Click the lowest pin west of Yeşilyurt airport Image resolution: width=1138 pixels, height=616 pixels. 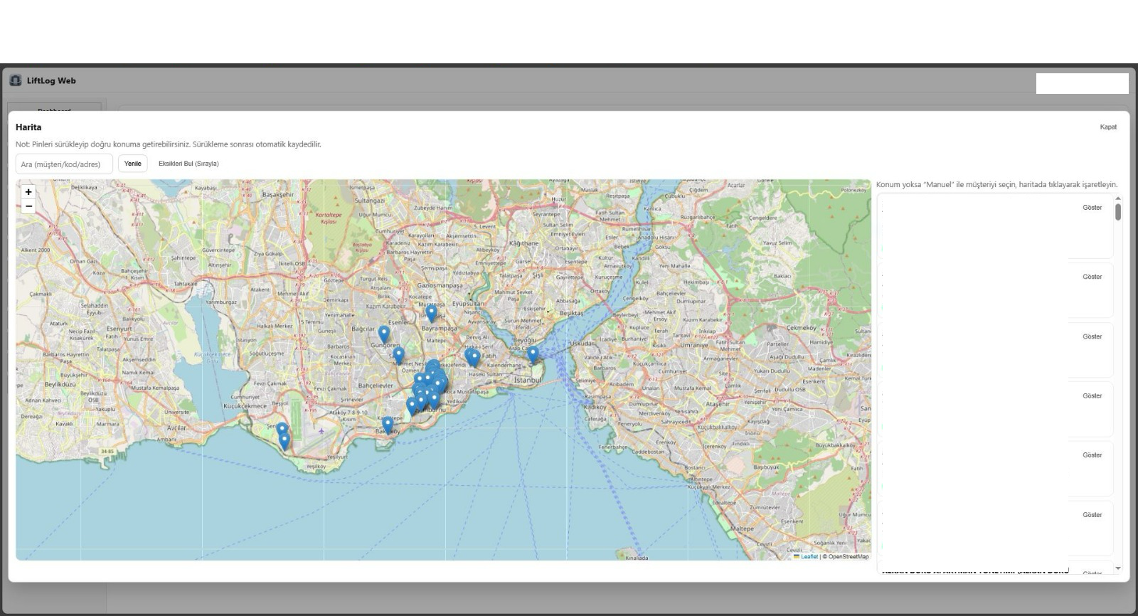(x=284, y=441)
